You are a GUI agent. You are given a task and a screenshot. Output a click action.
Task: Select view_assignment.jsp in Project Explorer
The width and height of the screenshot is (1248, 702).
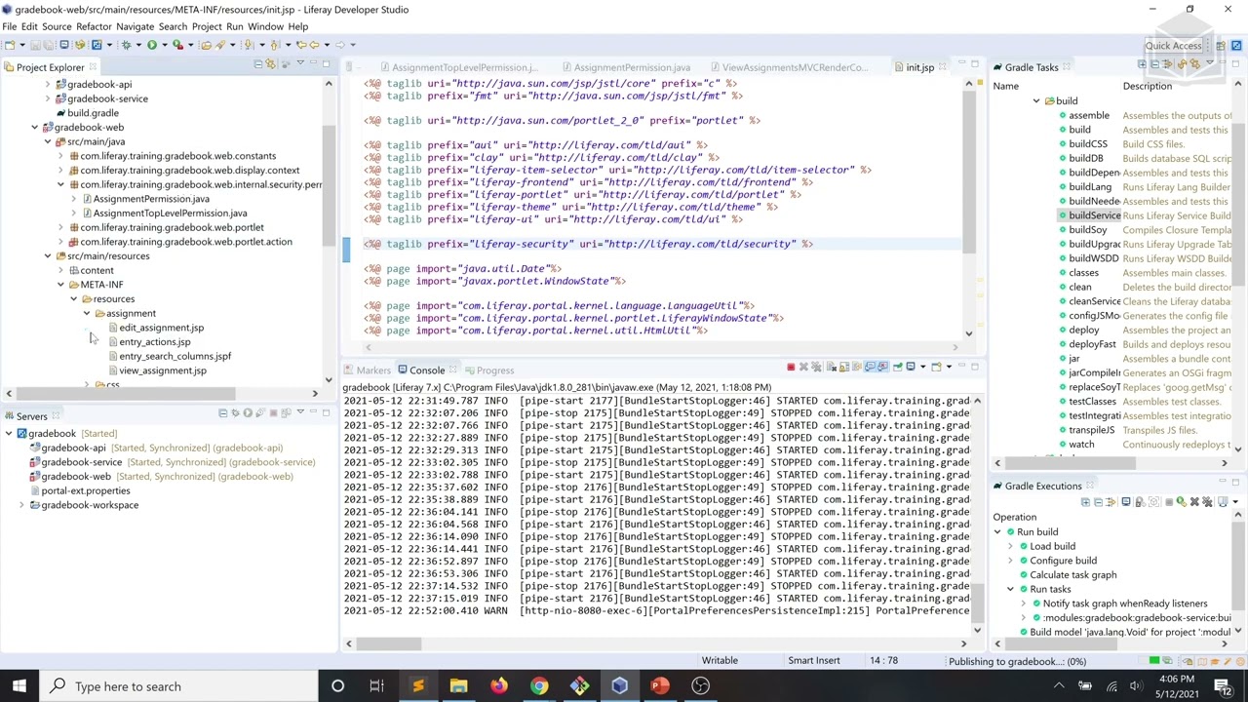pyautogui.click(x=162, y=370)
